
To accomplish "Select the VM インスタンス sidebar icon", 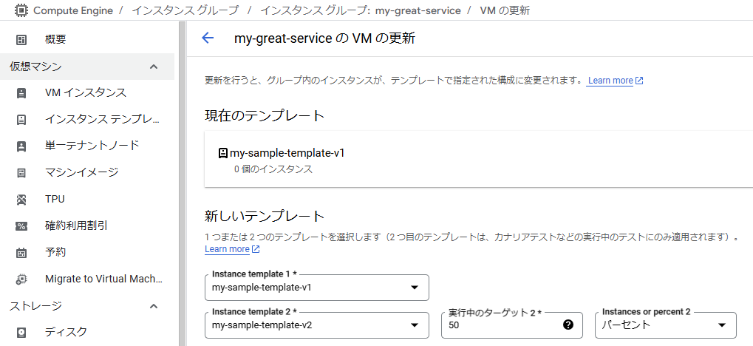I will click(x=21, y=92).
